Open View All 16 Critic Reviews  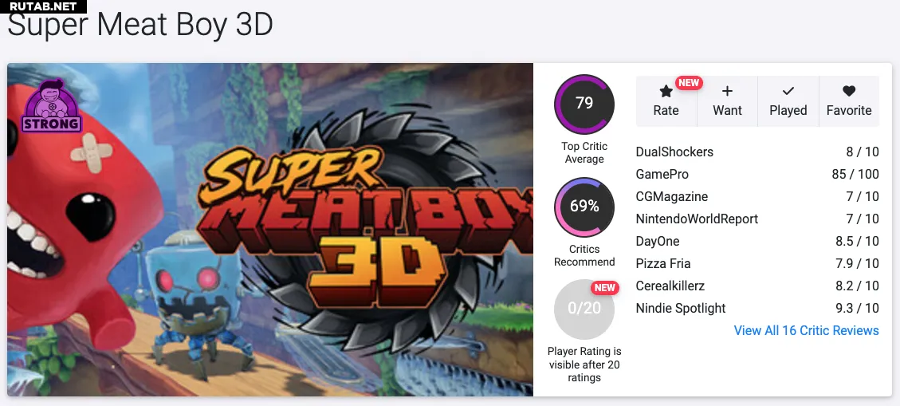pyautogui.click(x=806, y=330)
